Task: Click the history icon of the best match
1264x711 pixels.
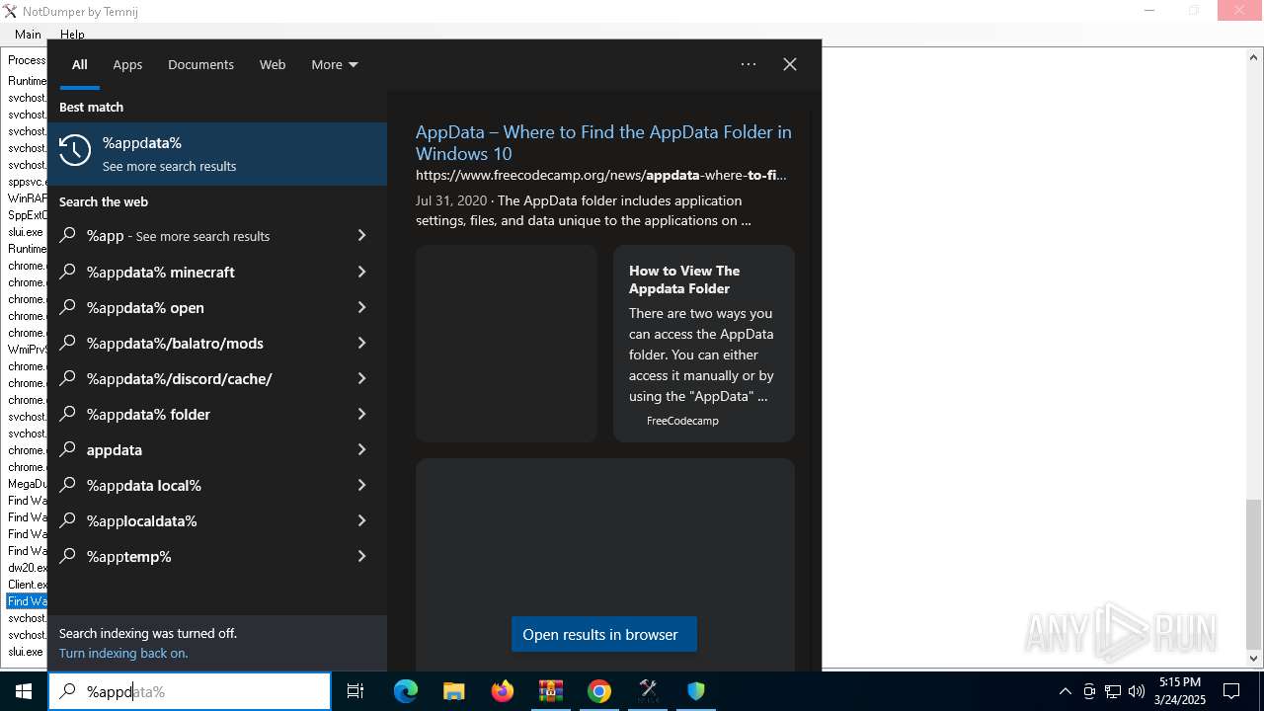Action: (75, 150)
